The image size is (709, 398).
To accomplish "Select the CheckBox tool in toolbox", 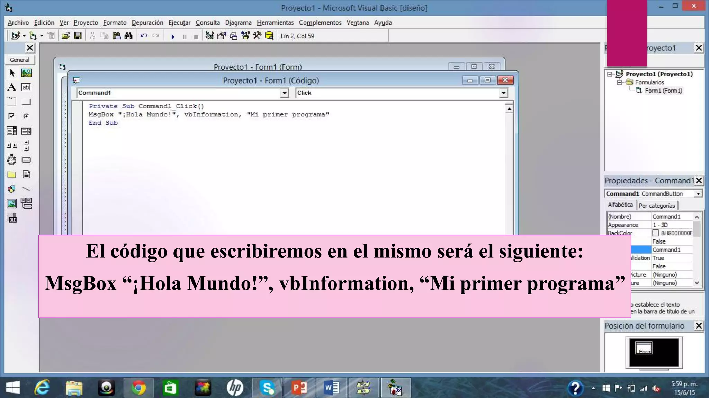I will tap(12, 116).
